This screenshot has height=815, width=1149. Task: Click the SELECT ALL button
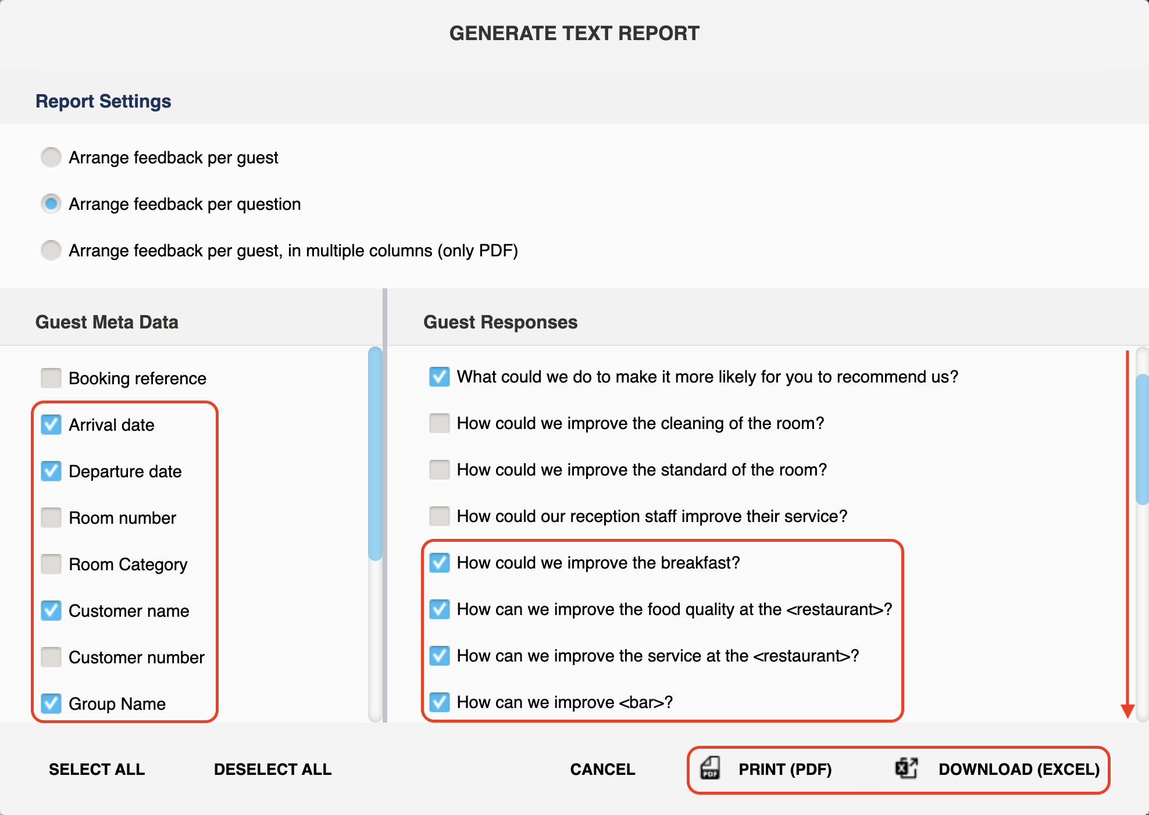(x=97, y=769)
